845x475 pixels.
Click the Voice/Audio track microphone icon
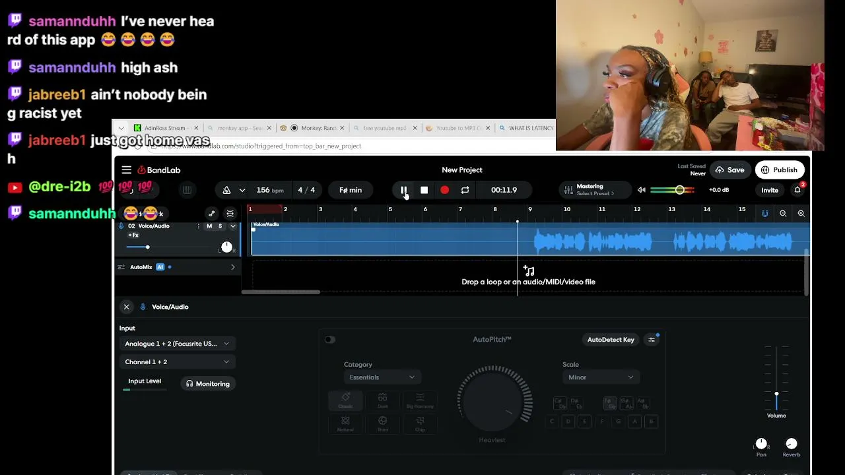point(121,226)
